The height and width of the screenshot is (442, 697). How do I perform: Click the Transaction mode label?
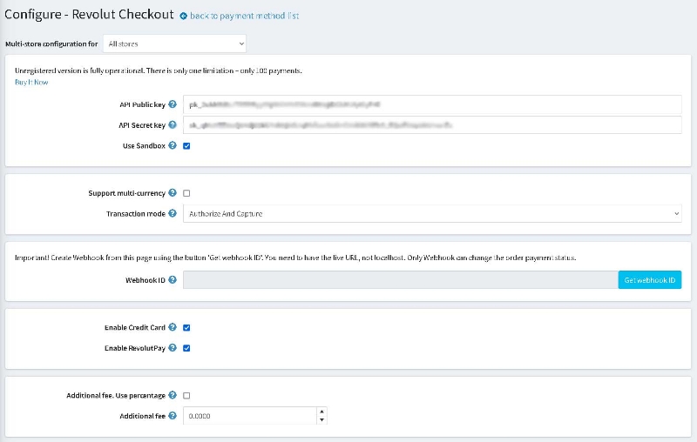click(x=136, y=214)
